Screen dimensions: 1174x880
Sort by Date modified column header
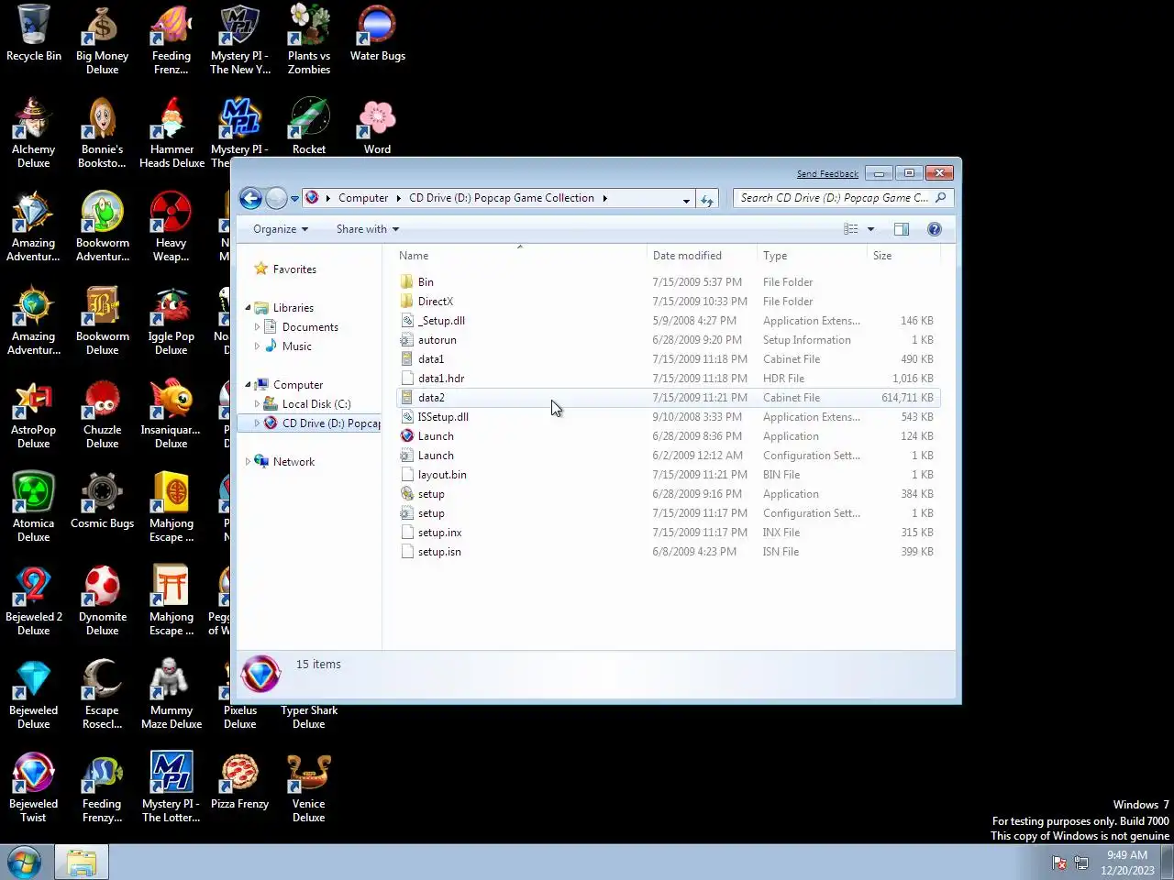pyautogui.click(x=701, y=256)
